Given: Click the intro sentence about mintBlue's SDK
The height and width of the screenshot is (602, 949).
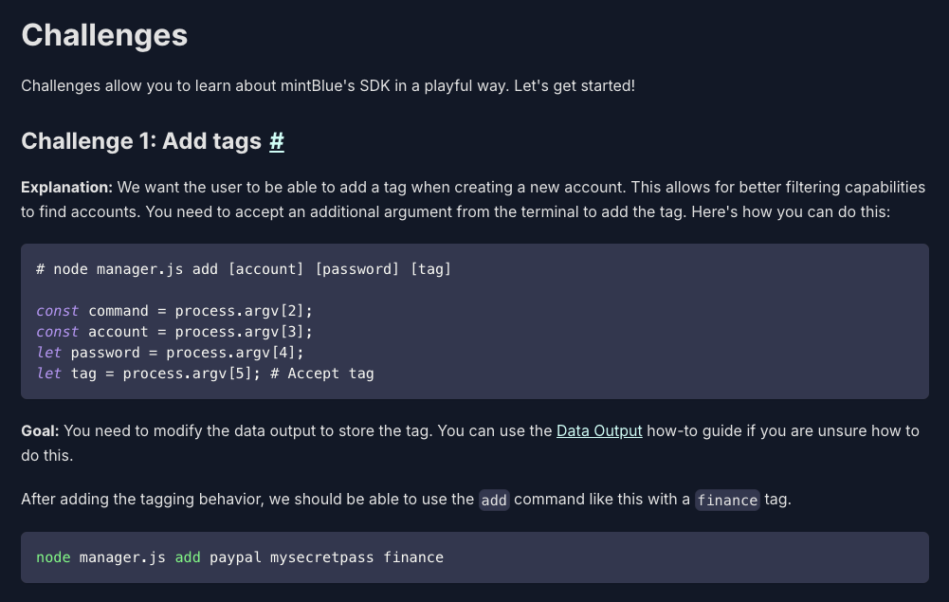Looking at the screenshot, I should coord(328,86).
